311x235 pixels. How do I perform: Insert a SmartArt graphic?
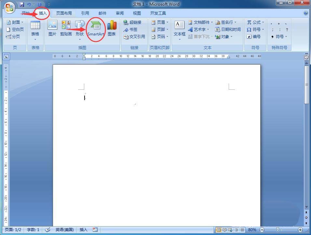click(x=96, y=28)
